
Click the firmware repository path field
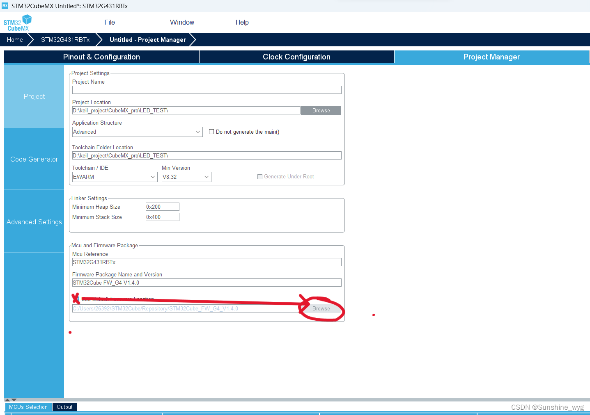coord(186,308)
